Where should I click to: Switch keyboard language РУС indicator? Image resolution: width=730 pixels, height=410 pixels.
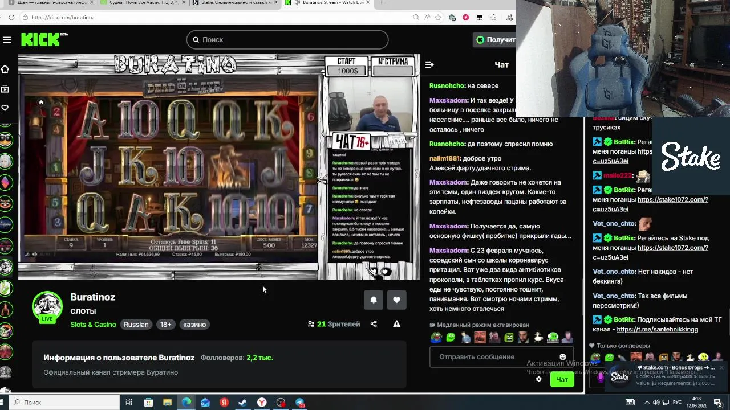678,402
